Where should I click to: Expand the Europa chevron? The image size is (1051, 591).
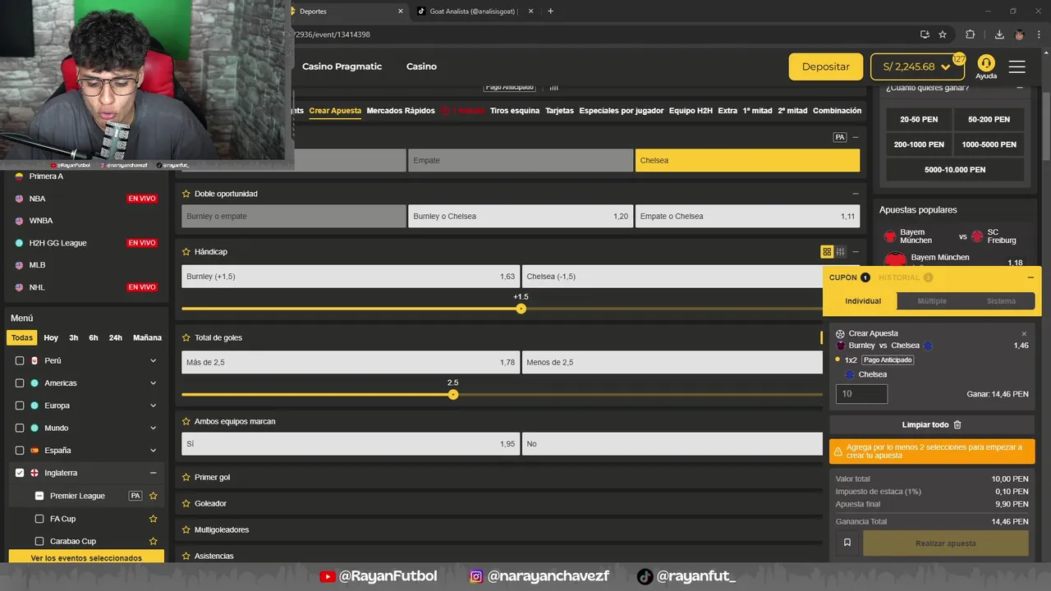pyautogui.click(x=153, y=405)
